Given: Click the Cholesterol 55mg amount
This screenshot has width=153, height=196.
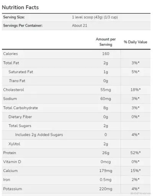Looking at the screenshot, I should (106, 90).
